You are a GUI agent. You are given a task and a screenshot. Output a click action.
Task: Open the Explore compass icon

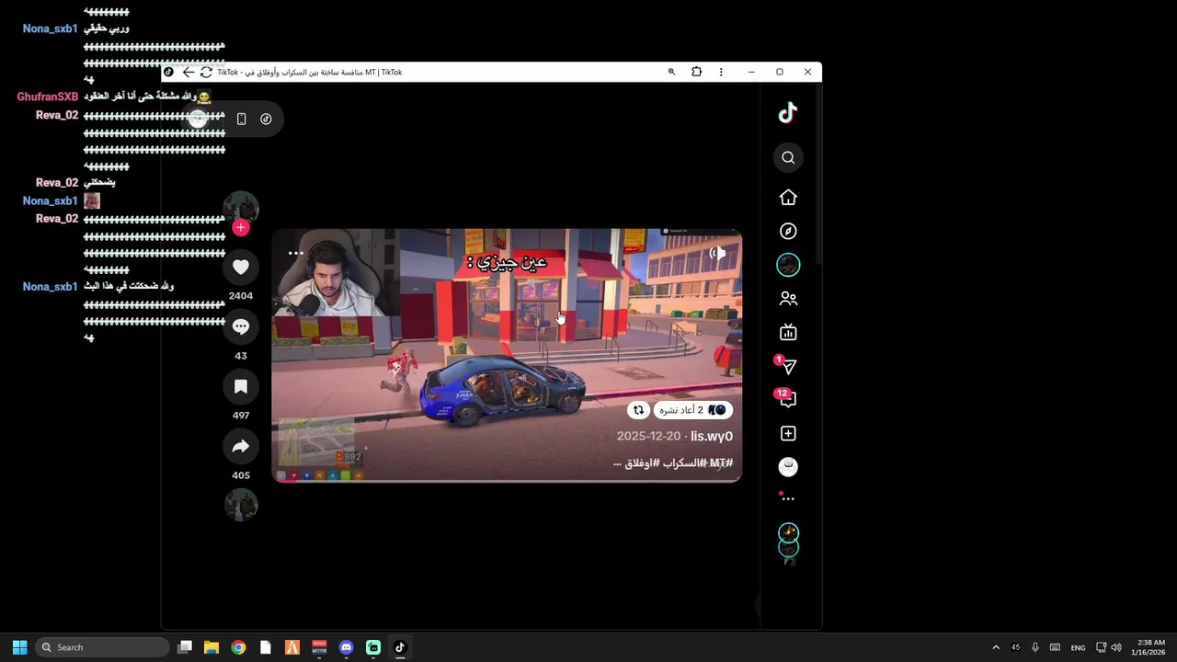tap(788, 232)
